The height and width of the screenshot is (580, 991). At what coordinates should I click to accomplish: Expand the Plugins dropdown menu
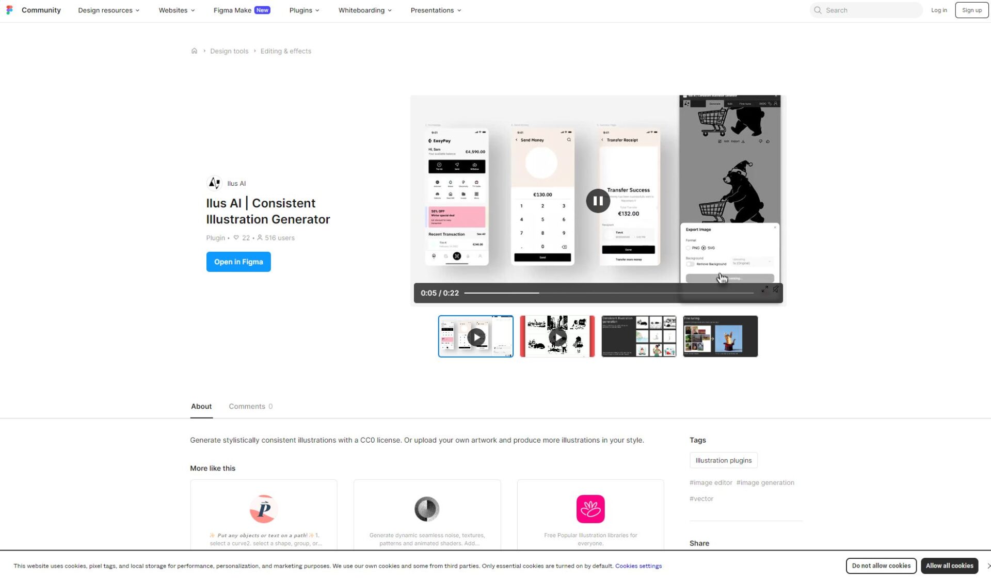[304, 10]
